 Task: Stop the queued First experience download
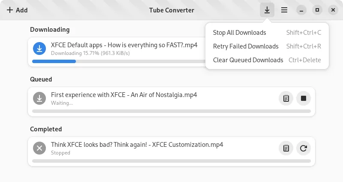pos(304,98)
